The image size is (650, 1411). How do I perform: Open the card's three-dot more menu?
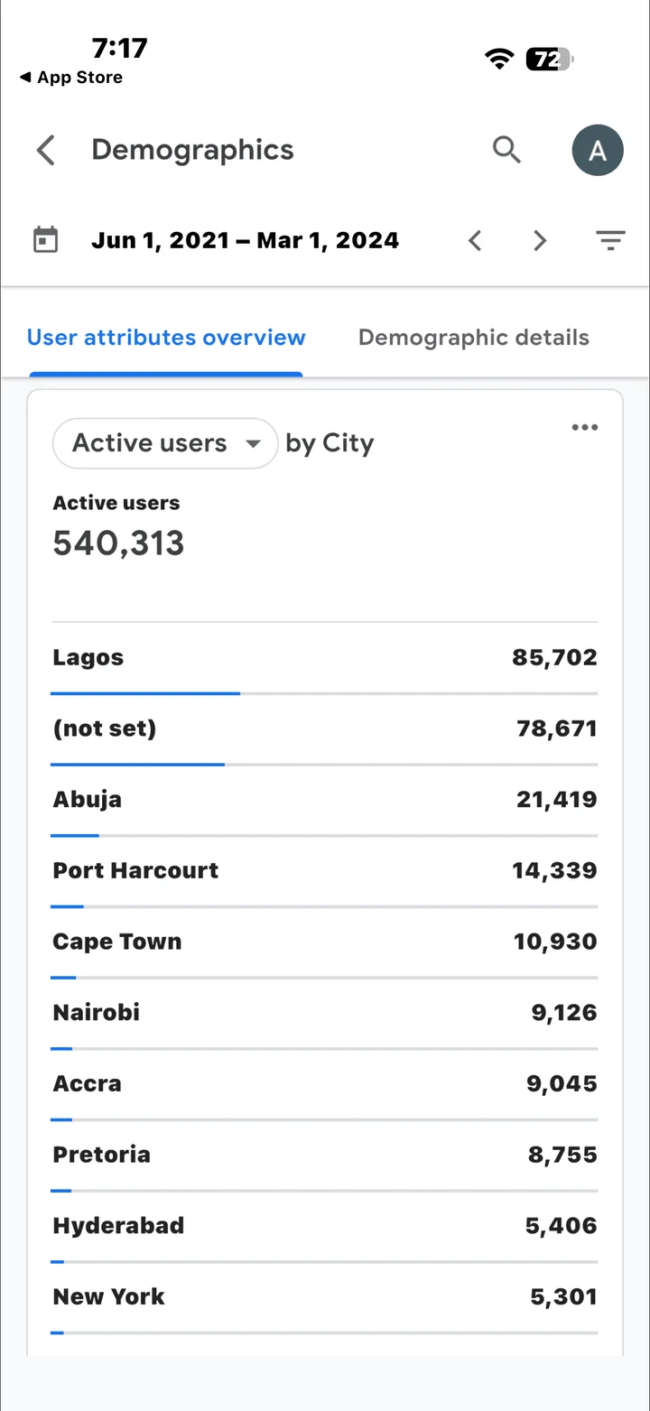(585, 428)
